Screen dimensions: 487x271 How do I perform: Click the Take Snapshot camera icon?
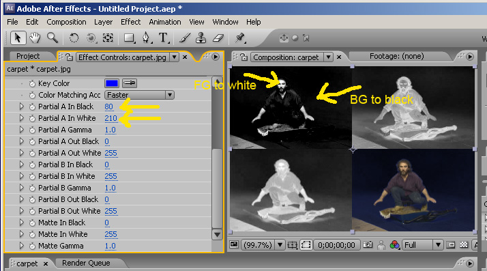[x=368, y=245]
